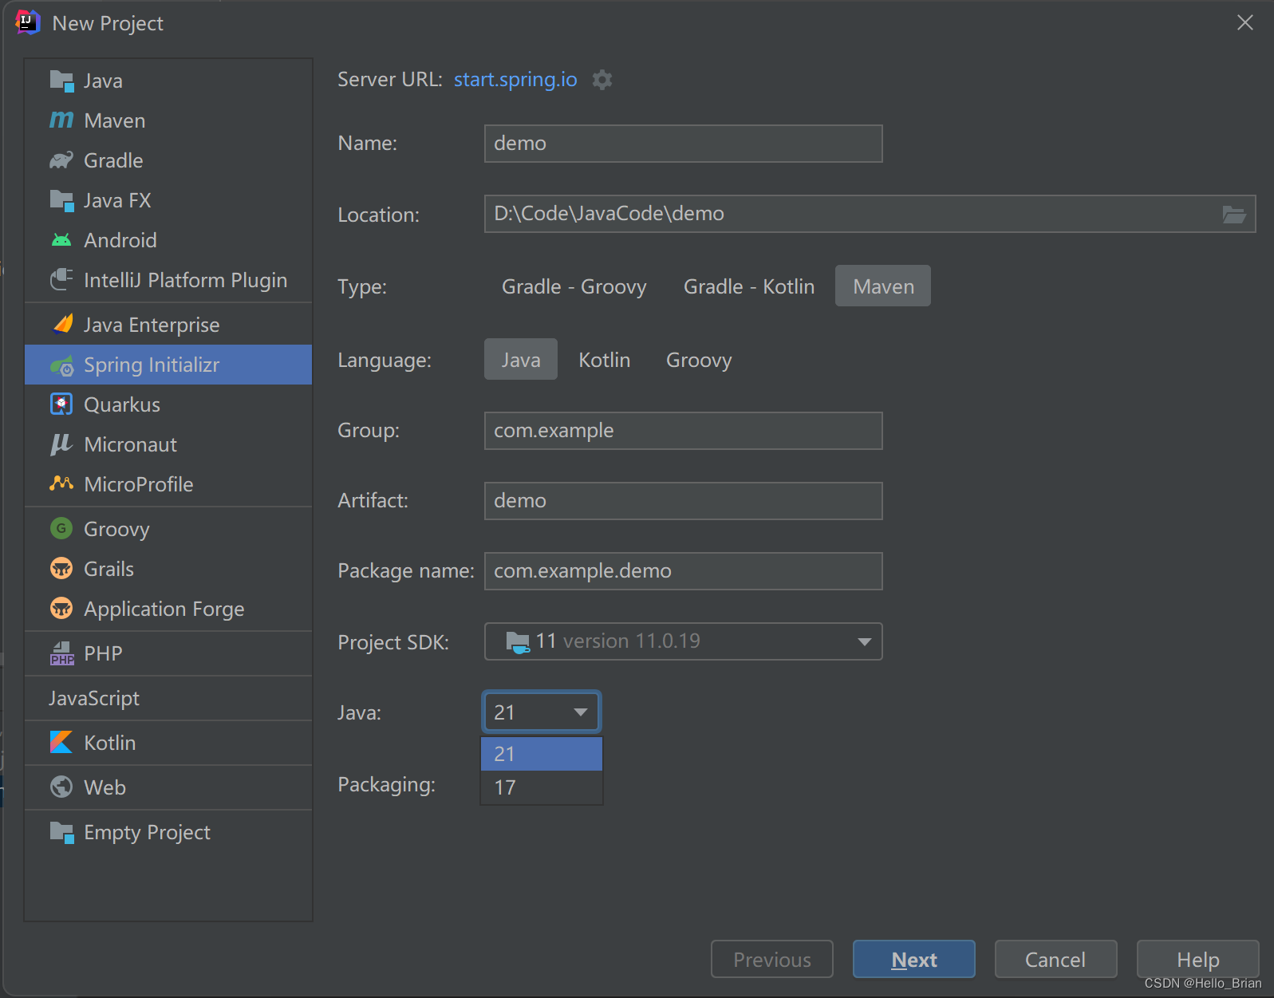Click the Next button
This screenshot has height=998, width=1274.
914,959
